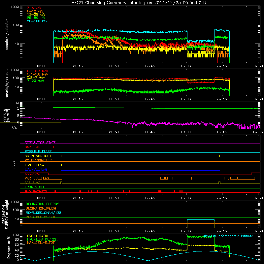
Task: Click the 07:15 tick under the decimation panel
Action: coord(222,231)
